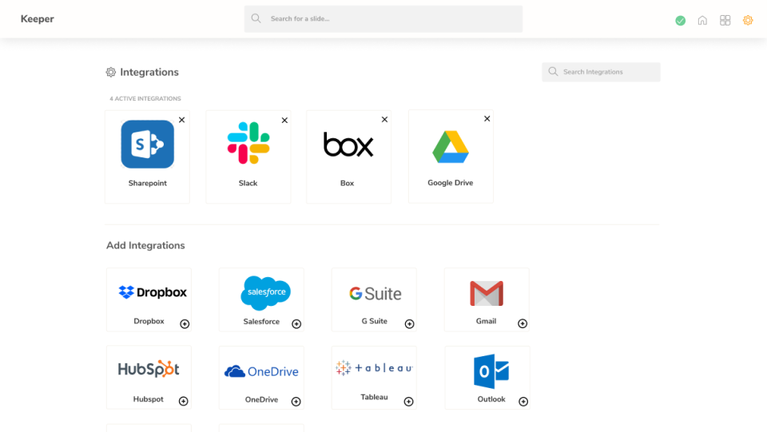Remove the Slack integration with X
This screenshot has height=432, width=767.
click(x=284, y=121)
